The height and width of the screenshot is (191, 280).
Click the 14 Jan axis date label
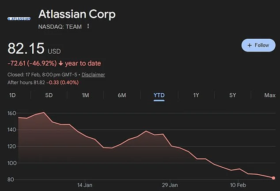point(84,185)
